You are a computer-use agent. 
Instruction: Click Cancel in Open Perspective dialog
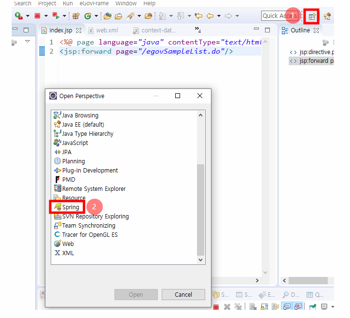183,294
